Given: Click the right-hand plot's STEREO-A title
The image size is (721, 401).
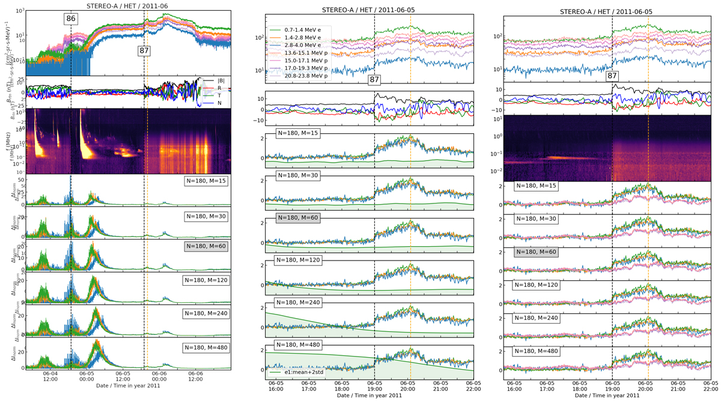Looking at the screenshot, I should tap(607, 11).
